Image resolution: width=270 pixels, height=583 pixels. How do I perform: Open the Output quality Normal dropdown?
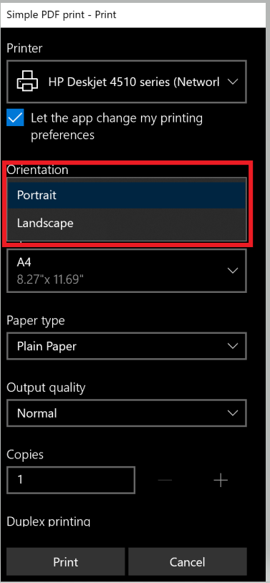pos(127,413)
